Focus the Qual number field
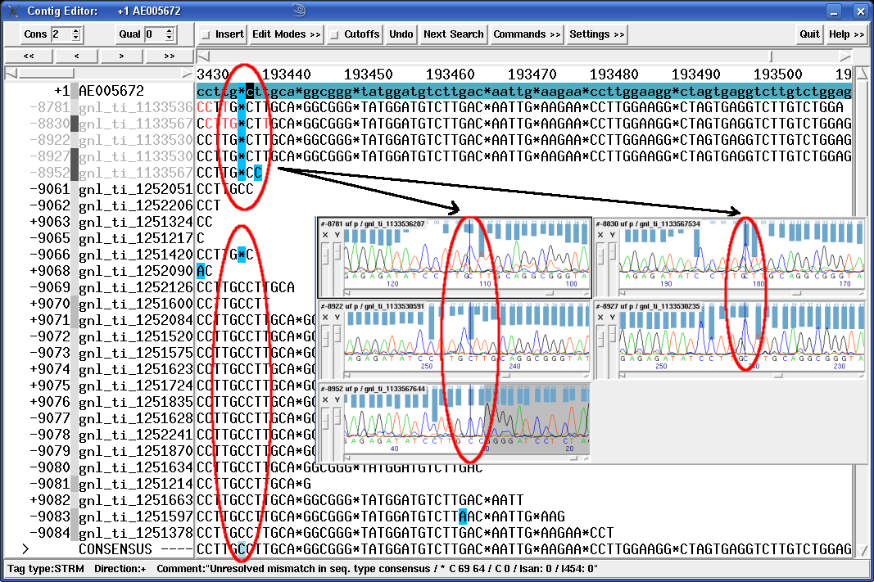 (155, 34)
